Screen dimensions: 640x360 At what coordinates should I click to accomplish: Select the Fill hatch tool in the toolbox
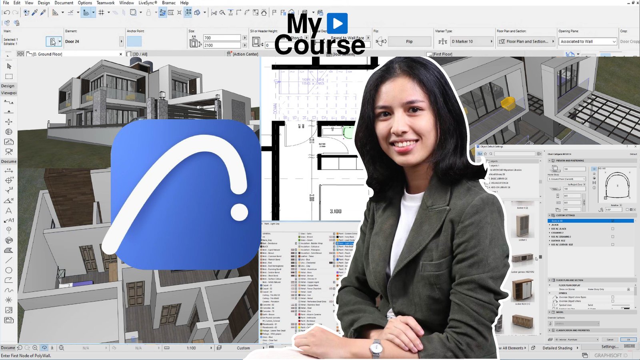coord(8,250)
